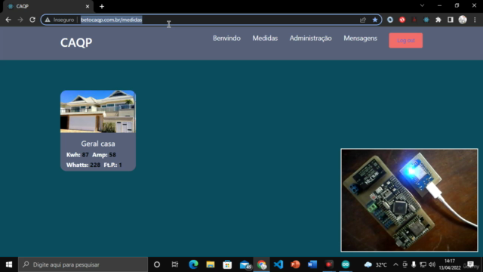Screen dimensions: 483x272
Task: Open Task View on the taskbar
Action: 175,264
